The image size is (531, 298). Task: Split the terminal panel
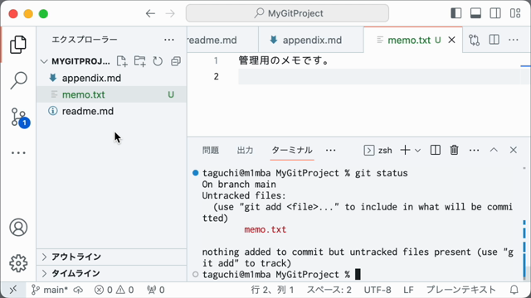pos(435,150)
